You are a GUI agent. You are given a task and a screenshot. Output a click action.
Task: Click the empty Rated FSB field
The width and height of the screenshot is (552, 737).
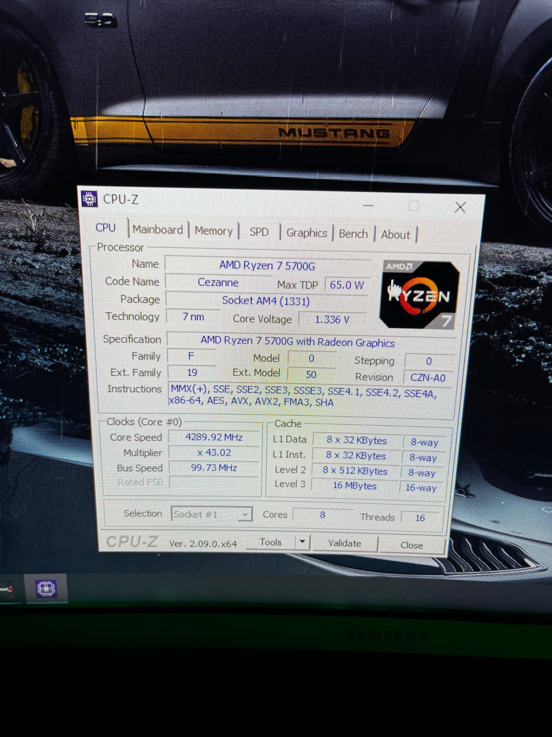pyautogui.click(x=214, y=482)
